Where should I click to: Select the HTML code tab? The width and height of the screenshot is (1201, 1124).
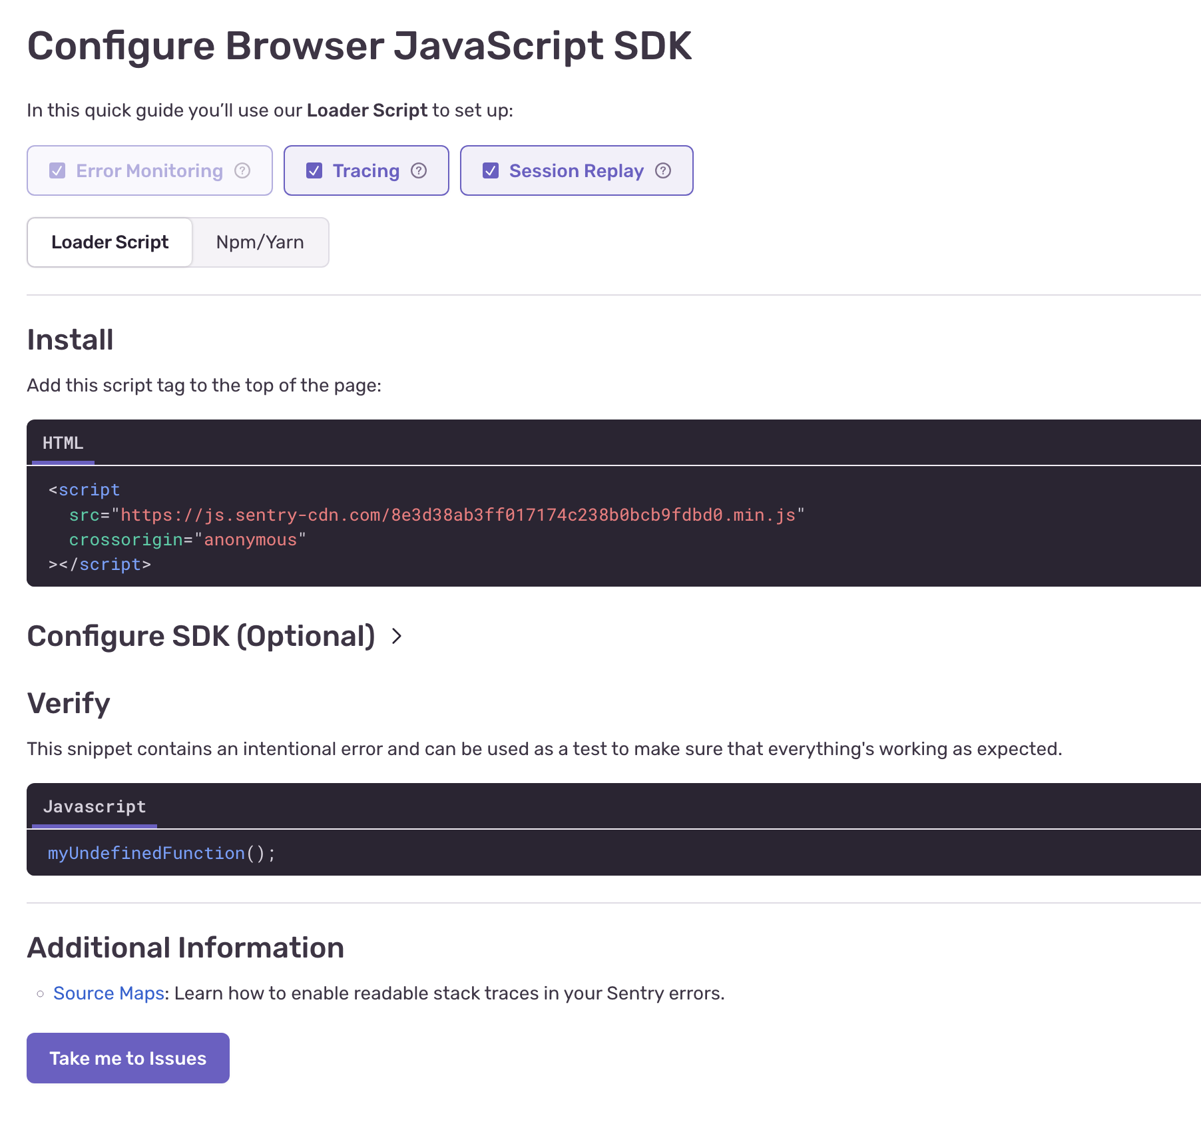[63, 443]
